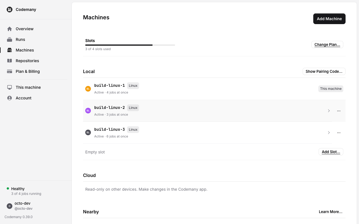Click the Linux tag on build-linux-2
The height and width of the screenshot is (224, 359).
133,108
